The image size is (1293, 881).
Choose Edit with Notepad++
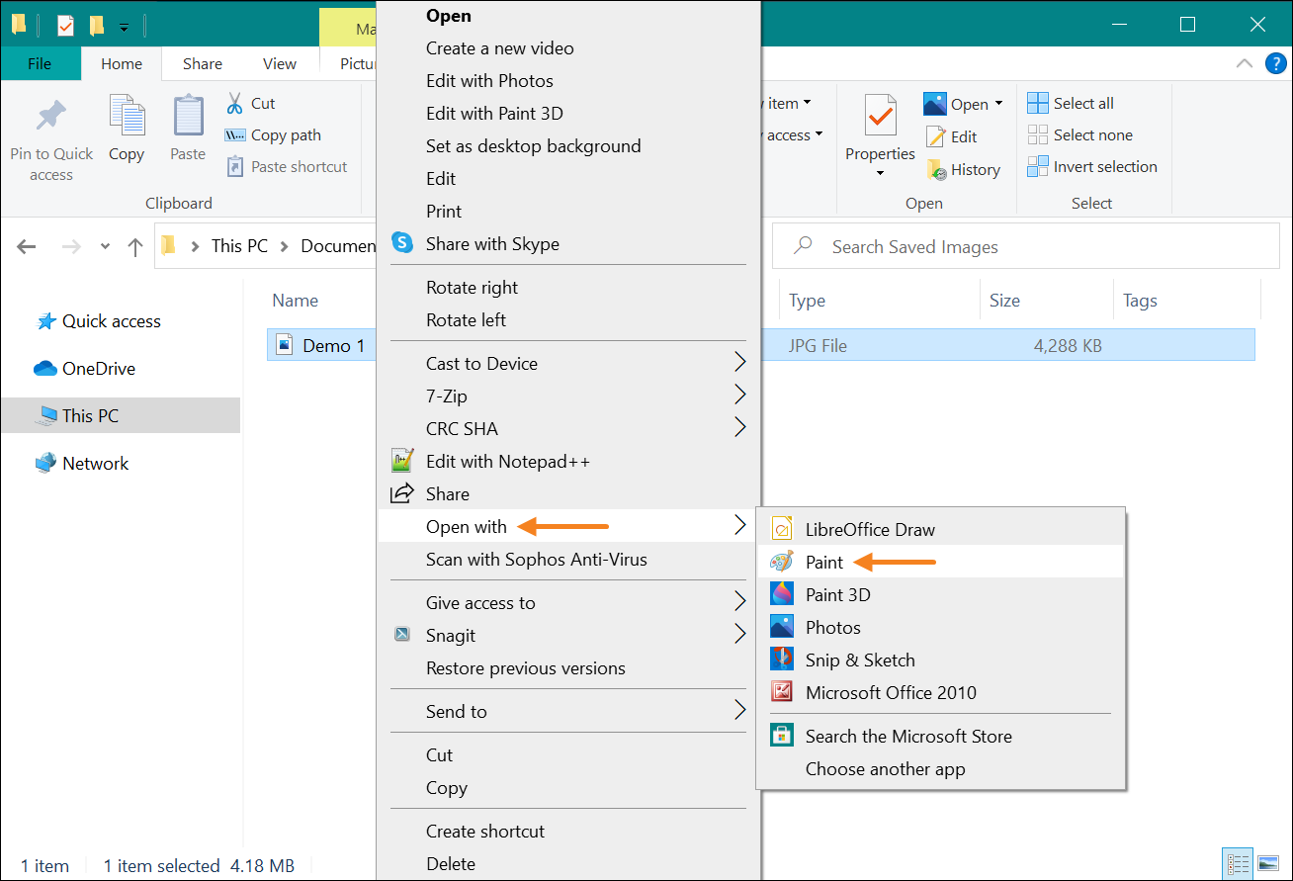click(507, 461)
